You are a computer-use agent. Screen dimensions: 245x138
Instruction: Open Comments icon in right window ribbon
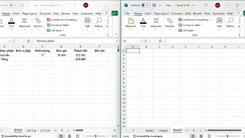pyautogui.click(x=239, y=13)
